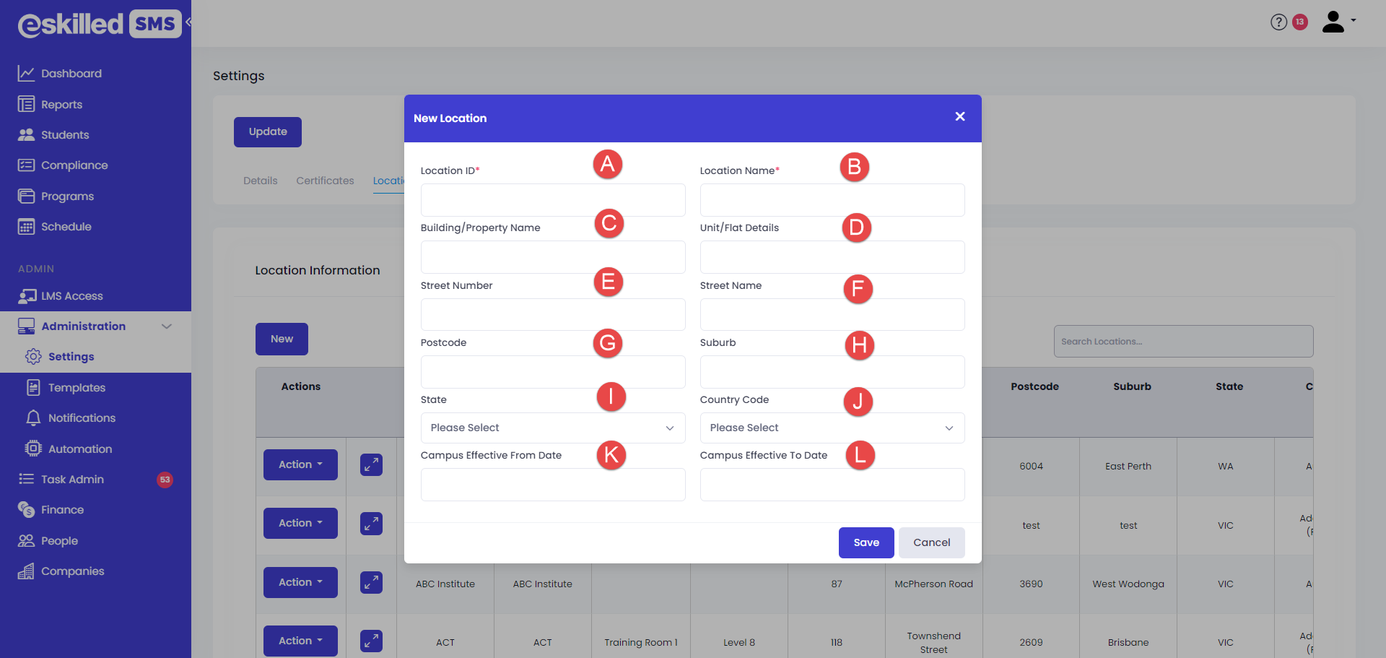Switch to the Details tab
The image size is (1386, 658).
(260, 181)
